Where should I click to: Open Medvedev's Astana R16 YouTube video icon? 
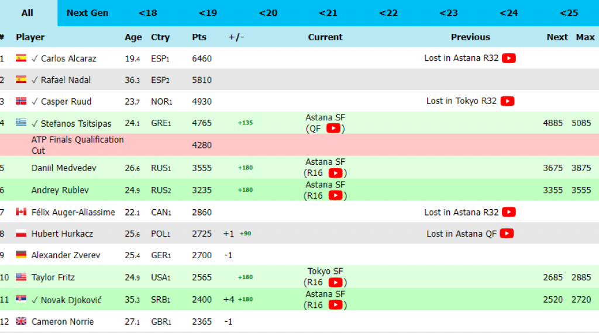click(x=335, y=173)
